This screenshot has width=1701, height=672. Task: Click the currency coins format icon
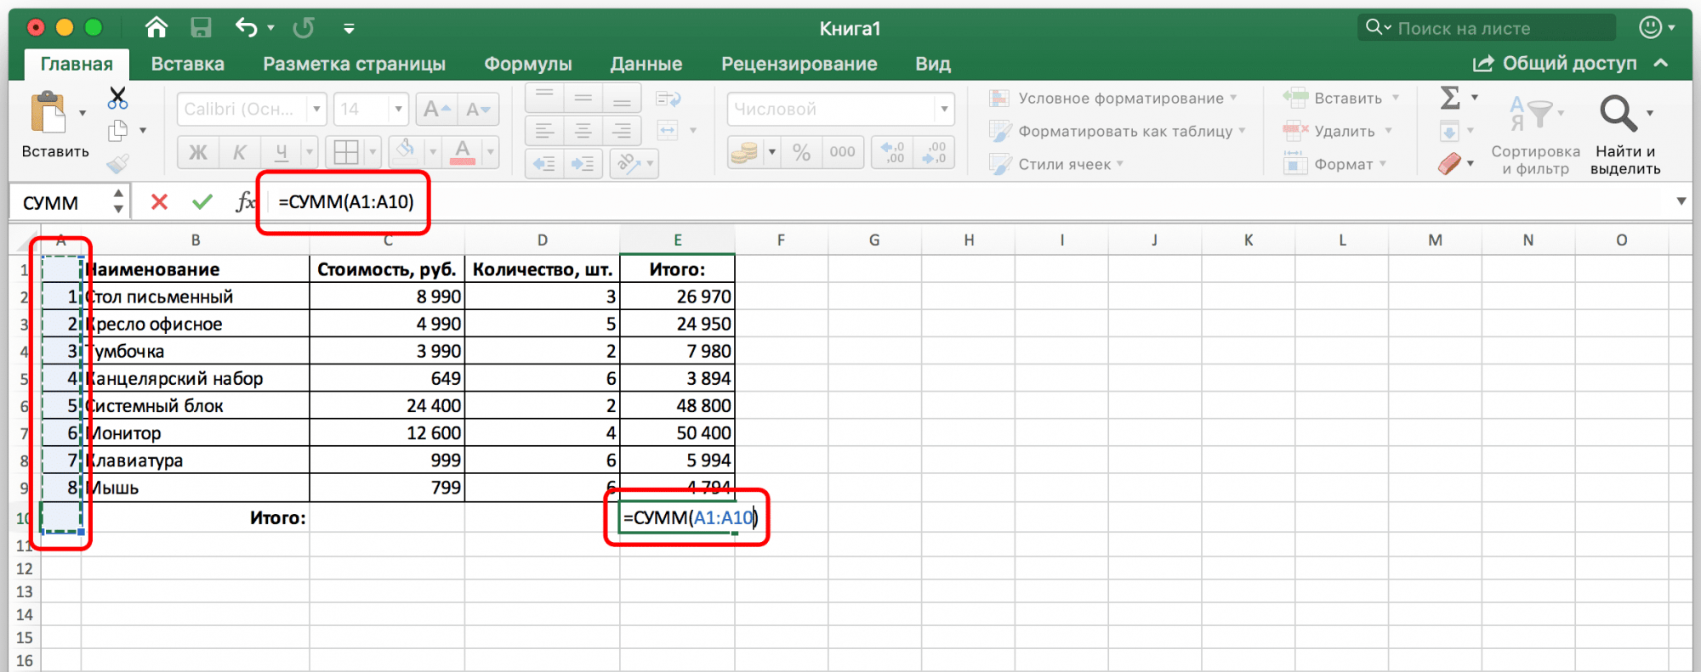pyautogui.click(x=744, y=153)
